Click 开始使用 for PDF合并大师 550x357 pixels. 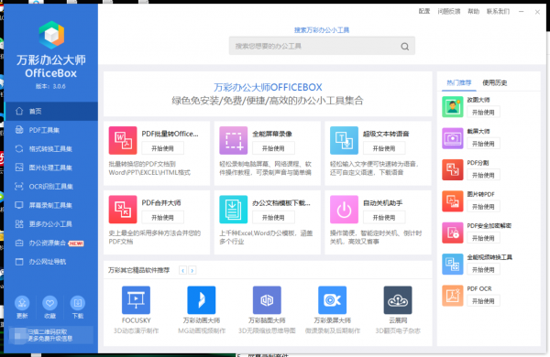pos(162,218)
